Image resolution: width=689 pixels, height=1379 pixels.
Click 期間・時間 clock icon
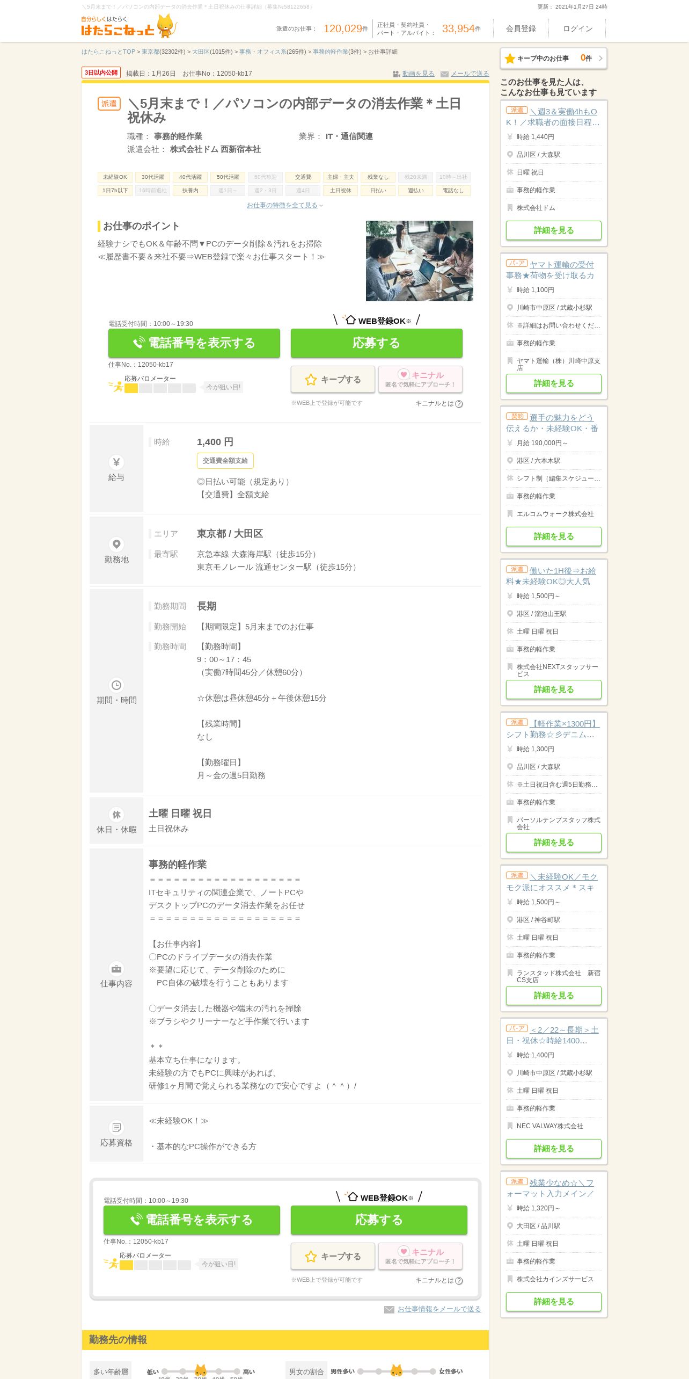click(116, 685)
